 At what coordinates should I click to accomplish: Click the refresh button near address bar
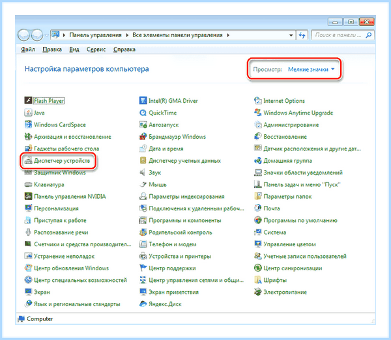click(x=302, y=35)
